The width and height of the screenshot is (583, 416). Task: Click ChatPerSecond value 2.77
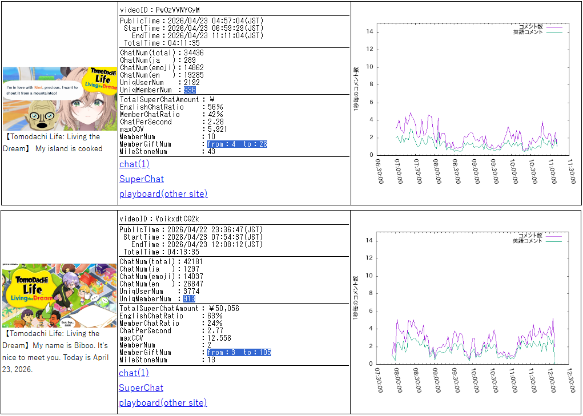(215, 331)
